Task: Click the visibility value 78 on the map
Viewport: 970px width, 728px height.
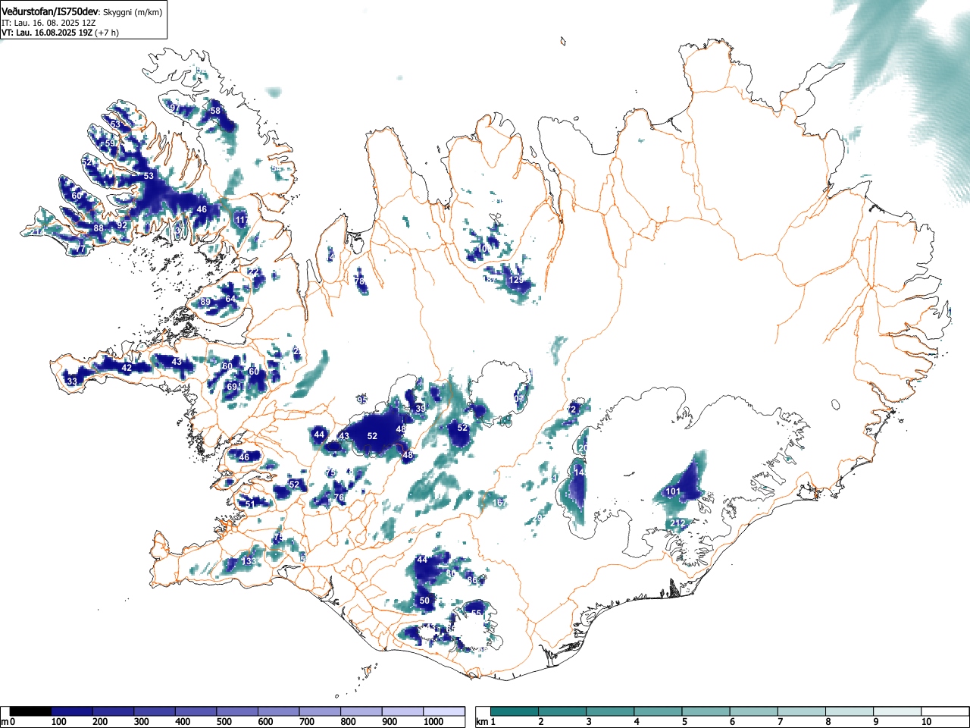Action: 360,281
